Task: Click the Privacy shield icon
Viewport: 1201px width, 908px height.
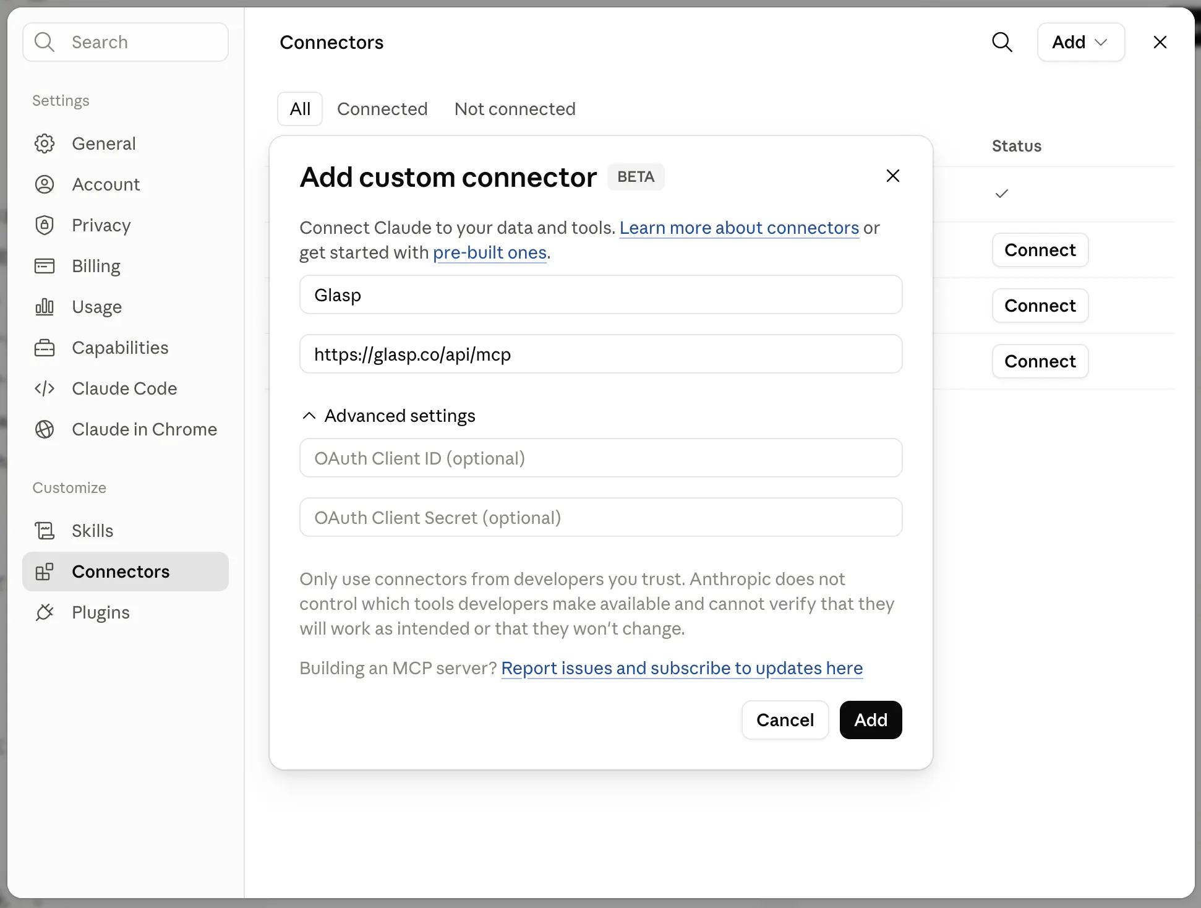Action: pyautogui.click(x=45, y=225)
